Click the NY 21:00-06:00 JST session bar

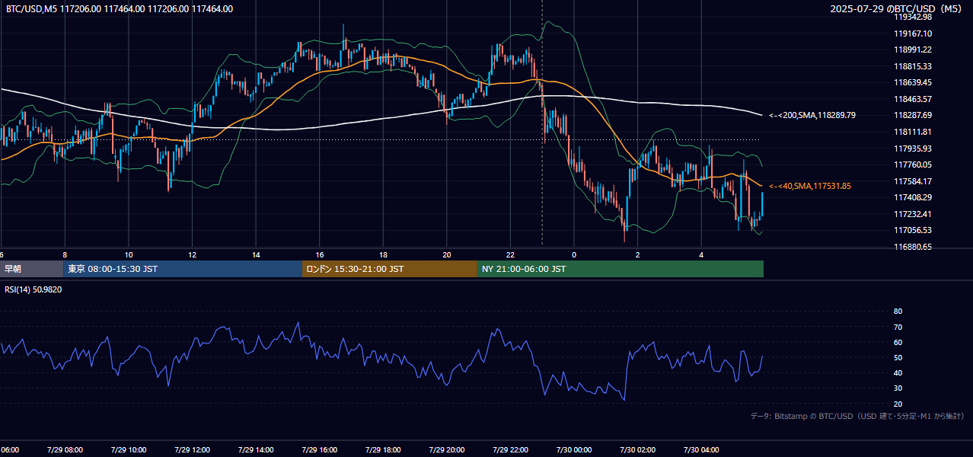(x=620, y=269)
